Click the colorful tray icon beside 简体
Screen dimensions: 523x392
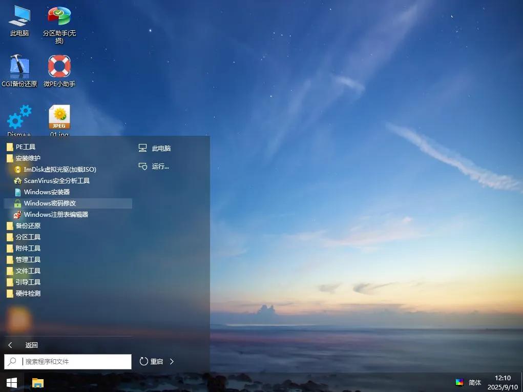(459, 382)
